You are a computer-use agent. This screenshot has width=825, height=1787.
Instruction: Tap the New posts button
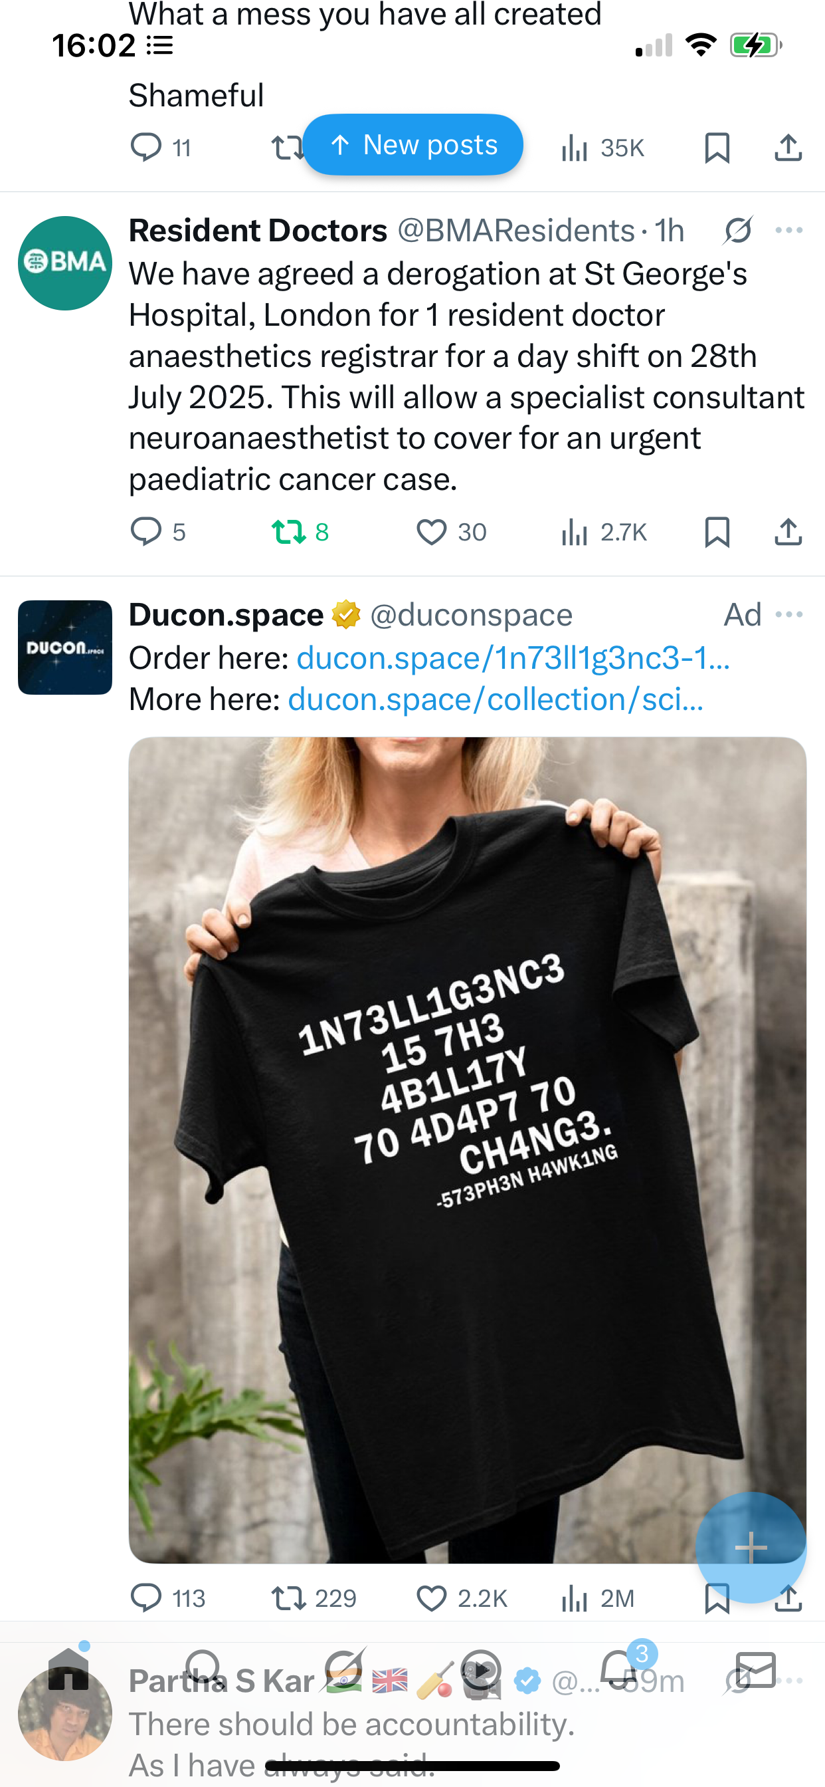click(x=413, y=145)
